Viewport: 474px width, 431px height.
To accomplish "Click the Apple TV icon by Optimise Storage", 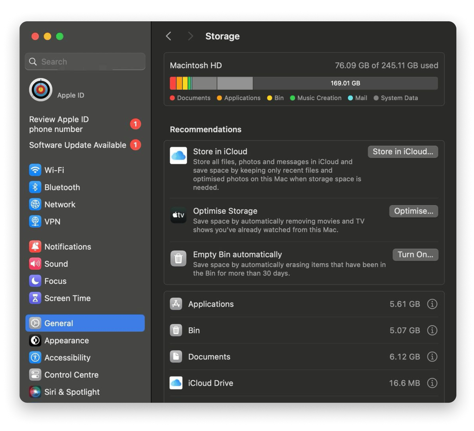I will pyautogui.click(x=178, y=215).
